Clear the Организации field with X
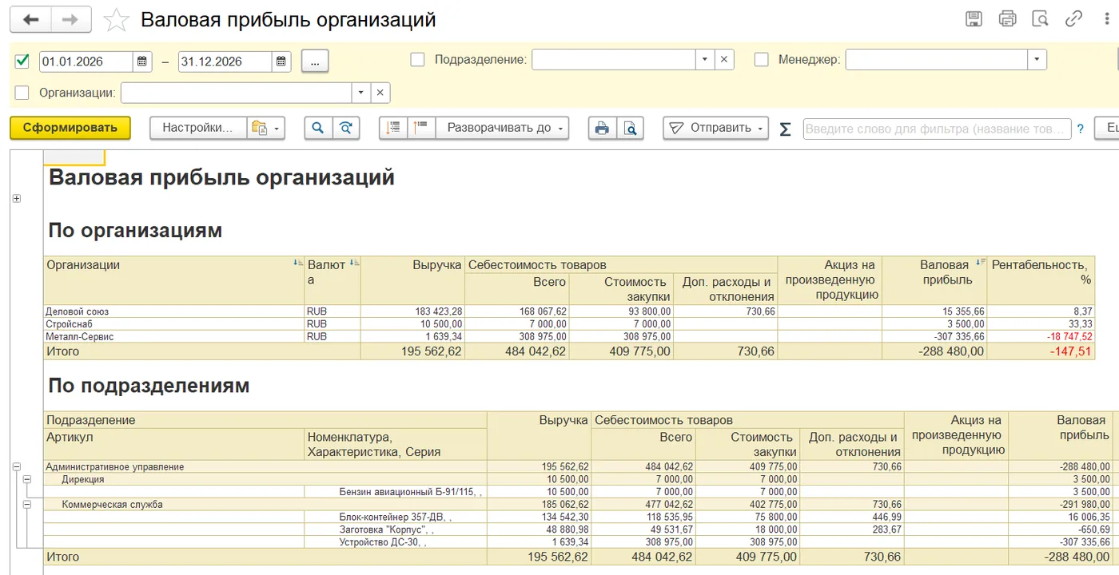 (x=380, y=93)
